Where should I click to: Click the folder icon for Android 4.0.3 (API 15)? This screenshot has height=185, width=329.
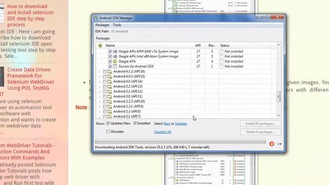[109, 77]
